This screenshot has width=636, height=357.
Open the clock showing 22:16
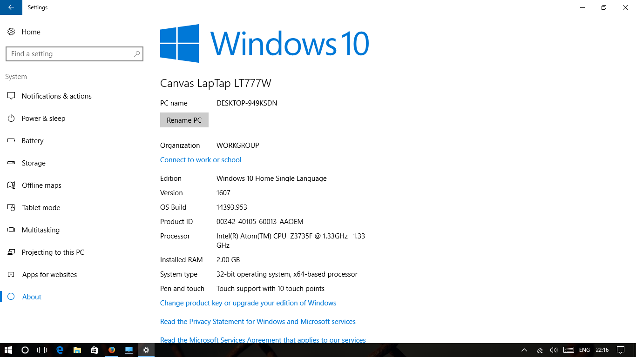click(x=602, y=350)
